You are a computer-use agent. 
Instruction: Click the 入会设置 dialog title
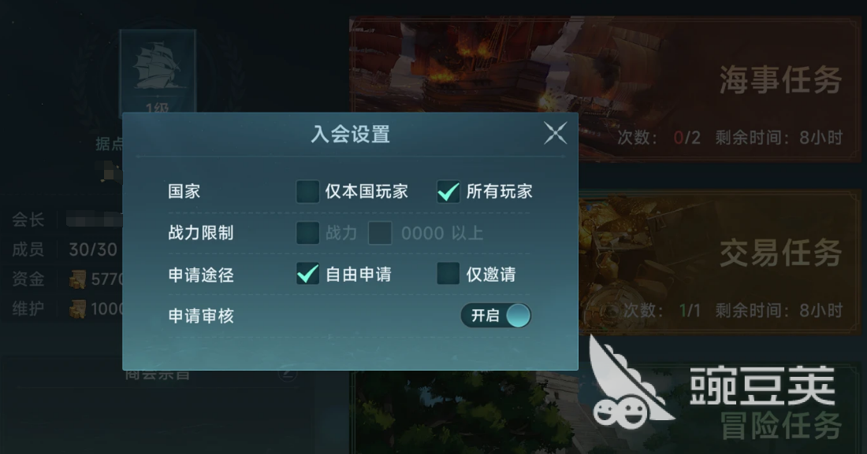coord(351,134)
